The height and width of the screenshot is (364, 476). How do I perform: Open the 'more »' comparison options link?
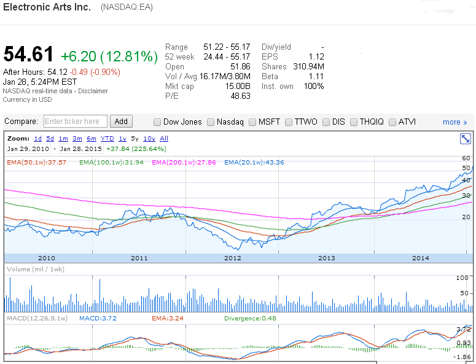[x=455, y=122]
